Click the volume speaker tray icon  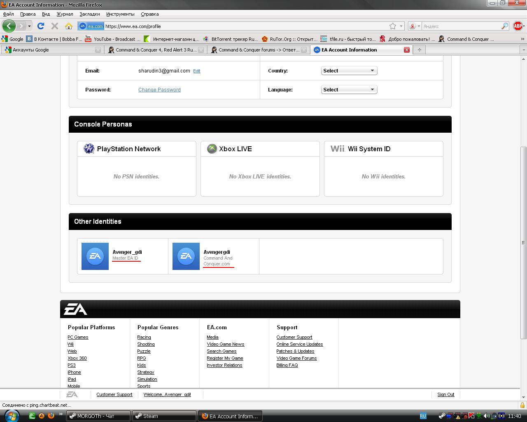(x=486, y=416)
